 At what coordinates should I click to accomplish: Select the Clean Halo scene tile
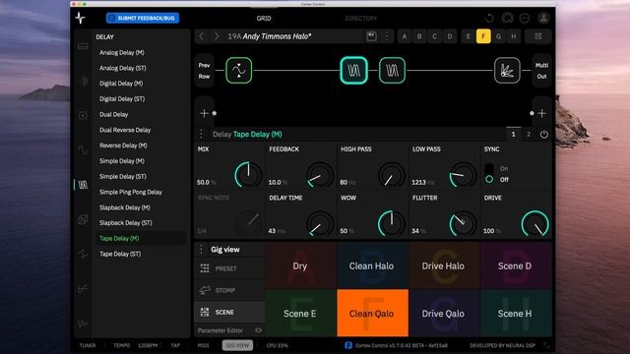372,265
